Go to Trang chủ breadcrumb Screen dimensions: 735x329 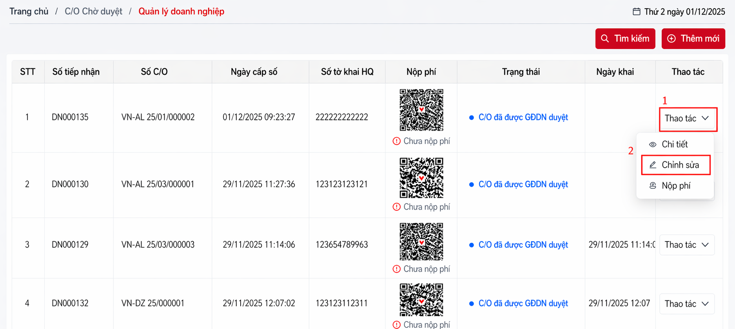tap(29, 11)
